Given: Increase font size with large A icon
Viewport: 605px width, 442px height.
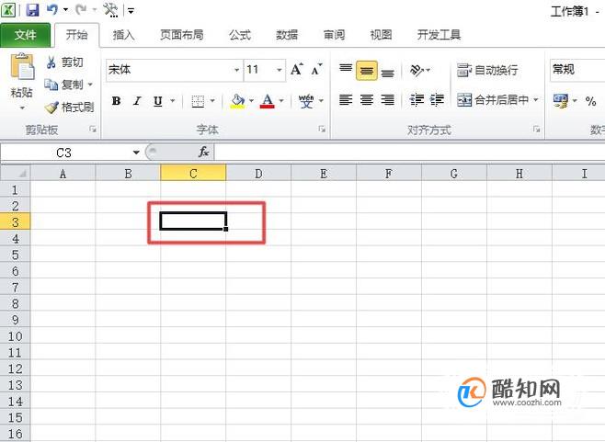Looking at the screenshot, I should pyautogui.click(x=297, y=70).
